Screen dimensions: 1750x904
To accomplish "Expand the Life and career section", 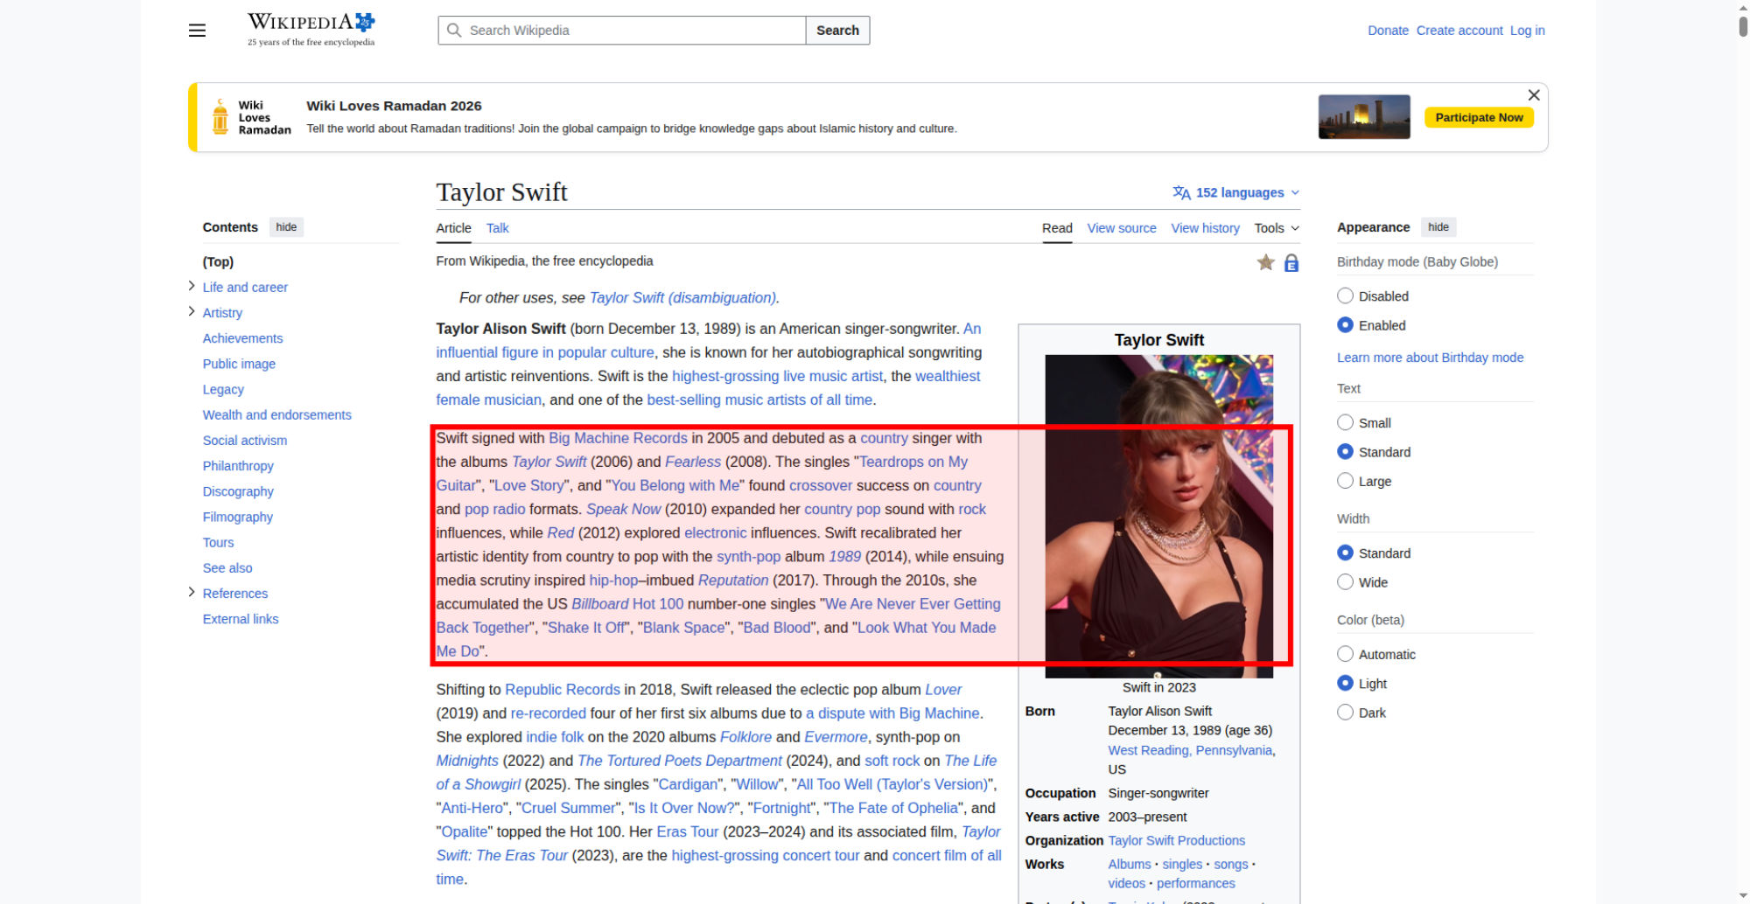I will click(x=192, y=286).
